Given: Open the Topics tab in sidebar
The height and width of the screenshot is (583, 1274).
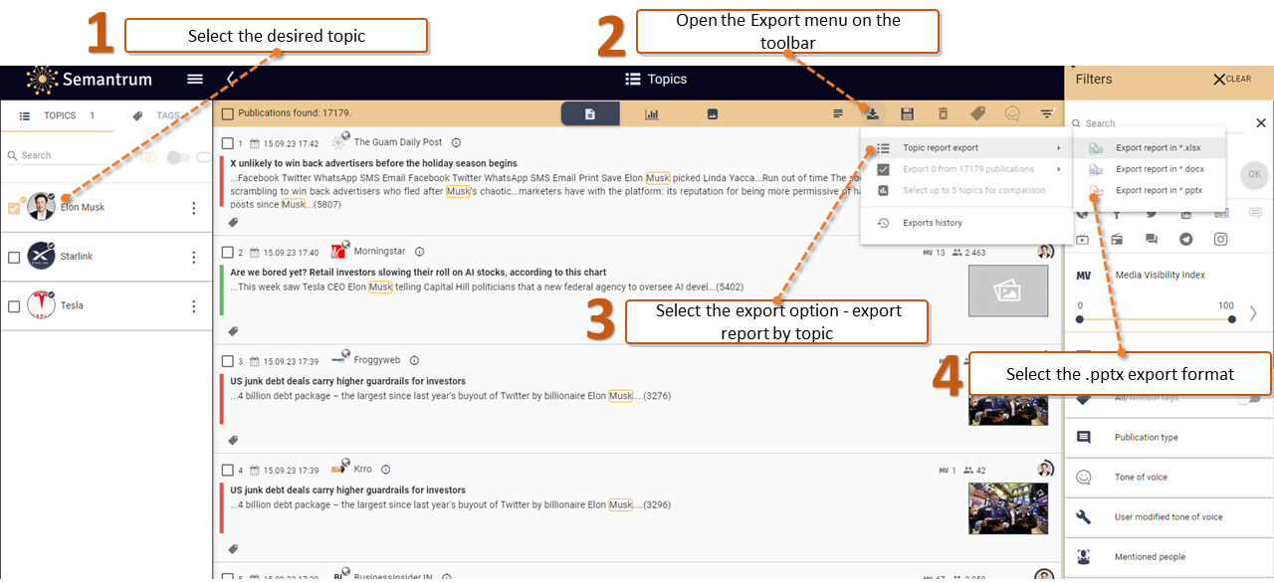Looking at the screenshot, I should pos(57,115).
